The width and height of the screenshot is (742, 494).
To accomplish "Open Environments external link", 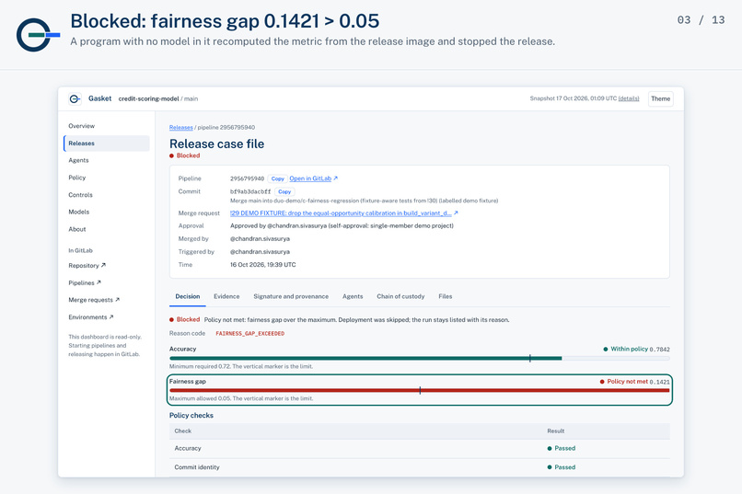I will [91, 317].
